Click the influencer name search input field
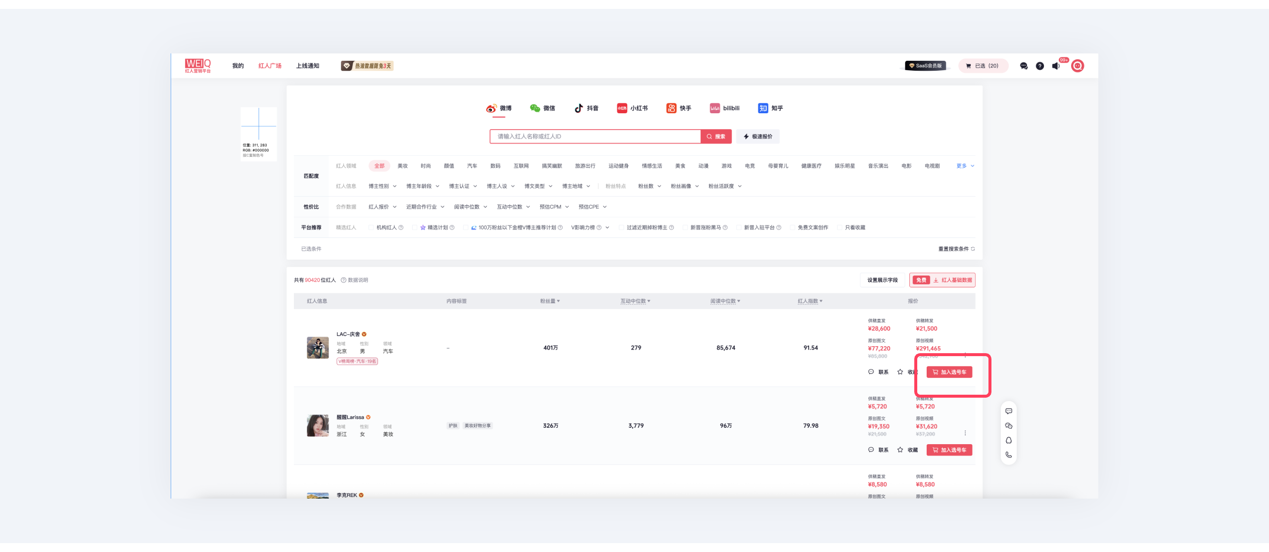Image resolution: width=1269 pixels, height=552 pixels. (595, 137)
